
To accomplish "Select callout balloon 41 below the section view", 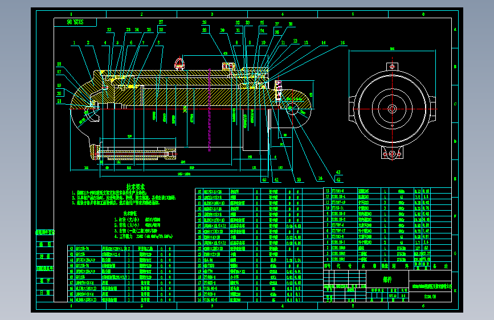I will [x=276, y=180].
